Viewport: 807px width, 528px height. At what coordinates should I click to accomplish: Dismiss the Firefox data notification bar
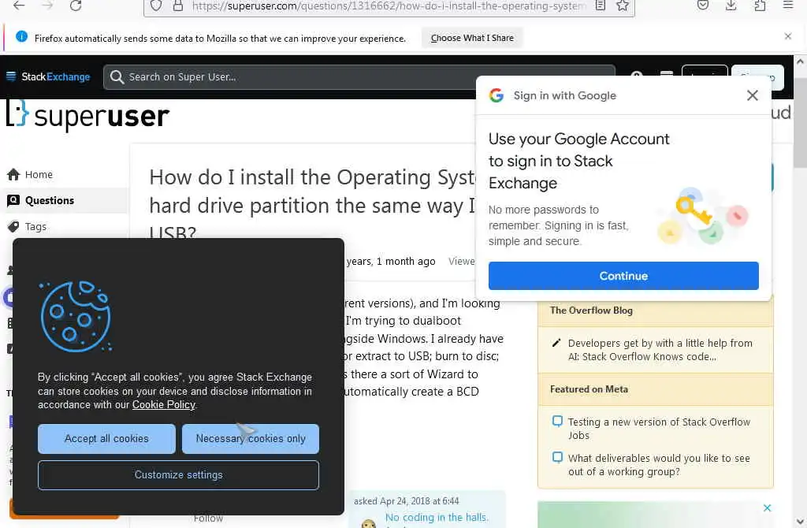point(788,36)
